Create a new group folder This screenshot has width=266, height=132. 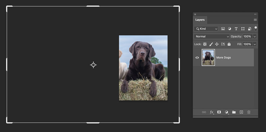point(234,112)
